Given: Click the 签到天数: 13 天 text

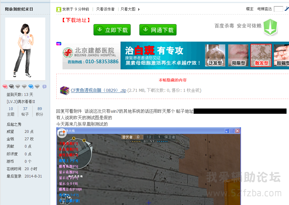Looking at the screenshot, I should point(20,95).
